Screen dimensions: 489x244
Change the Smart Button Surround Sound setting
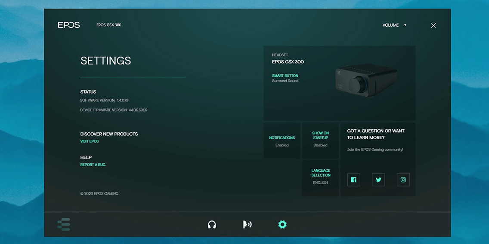coord(285,78)
